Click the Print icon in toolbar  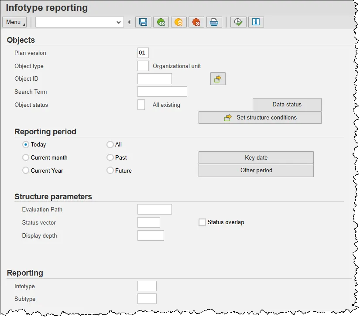click(x=214, y=22)
